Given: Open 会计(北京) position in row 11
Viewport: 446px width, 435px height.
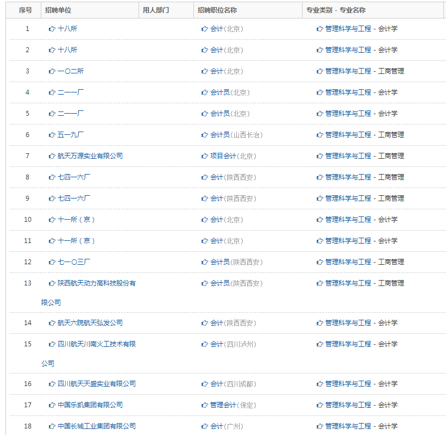Looking at the screenshot, I should click(x=227, y=241).
